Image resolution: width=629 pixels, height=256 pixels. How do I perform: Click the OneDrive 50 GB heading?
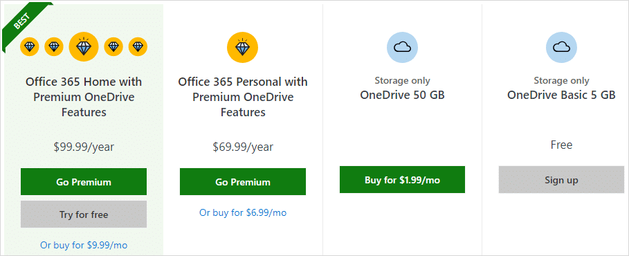tap(402, 95)
